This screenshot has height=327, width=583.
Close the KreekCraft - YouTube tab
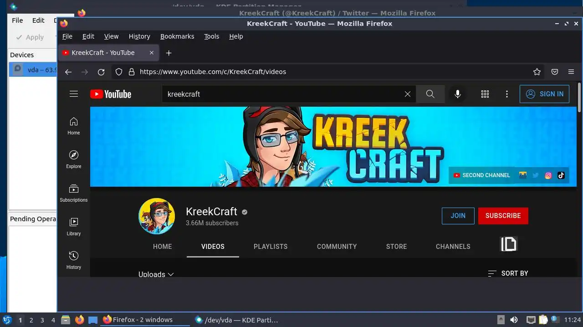tap(152, 53)
